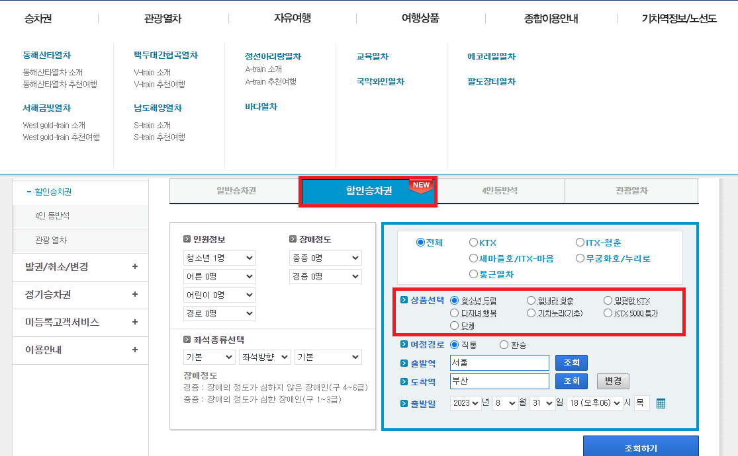
Task: Open the calendar icon next to 출발일
Action: click(x=661, y=402)
